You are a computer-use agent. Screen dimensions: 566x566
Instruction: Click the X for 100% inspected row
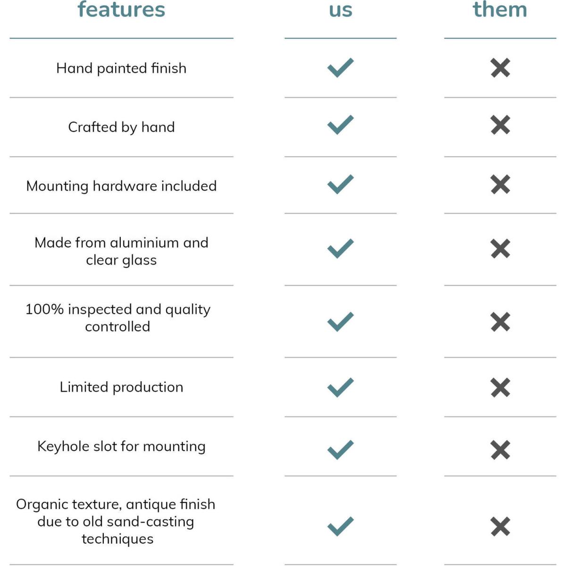[500, 322]
